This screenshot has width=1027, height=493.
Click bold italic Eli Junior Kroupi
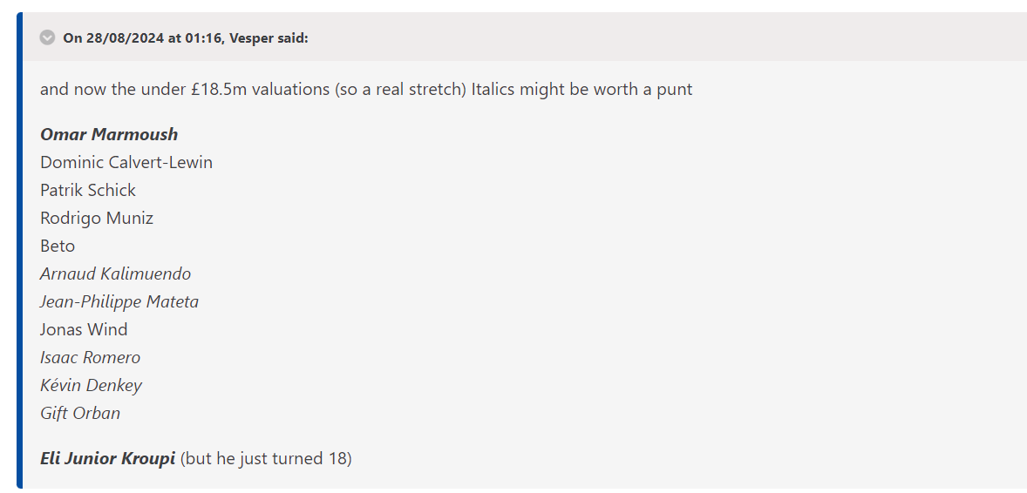tap(107, 458)
